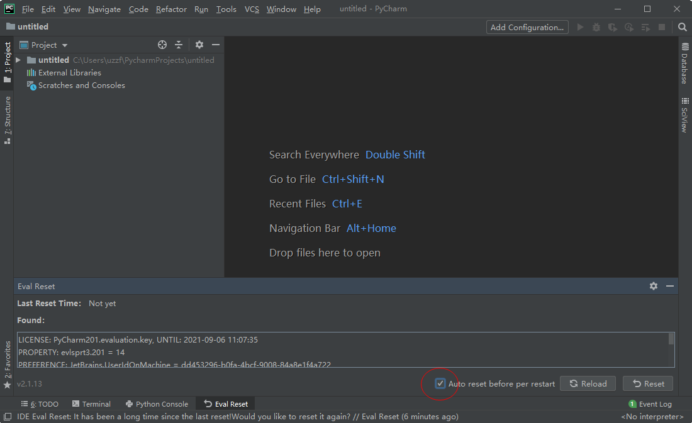This screenshot has height=423, width=692.
Task: Click the No interpreter status widget
Action: (x=652, y=416)
